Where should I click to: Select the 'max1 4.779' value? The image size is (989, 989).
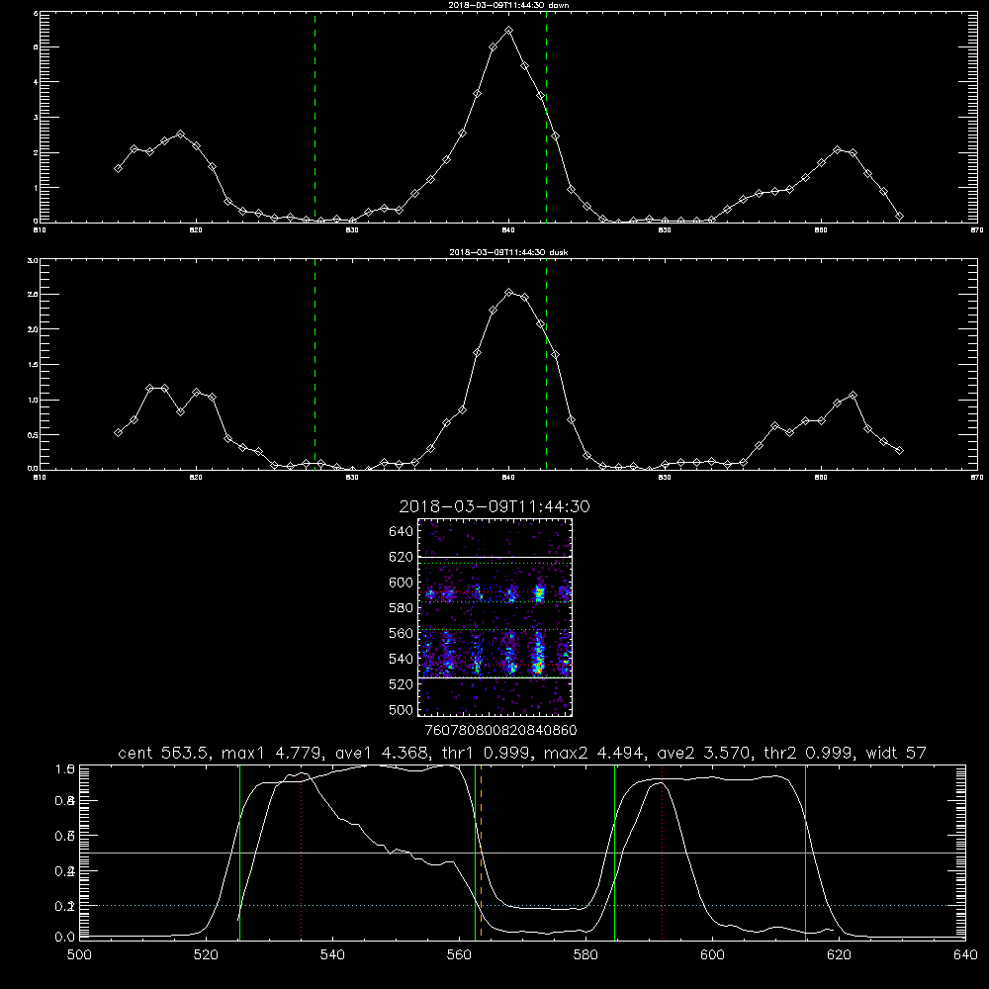coord(272,753)
